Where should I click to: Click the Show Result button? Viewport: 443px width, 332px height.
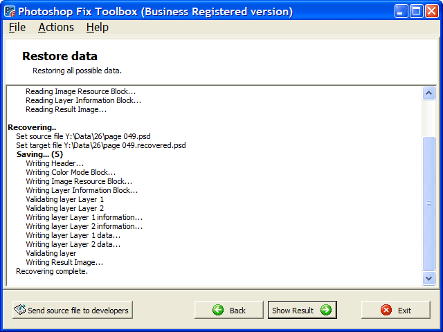click(302, 310)
